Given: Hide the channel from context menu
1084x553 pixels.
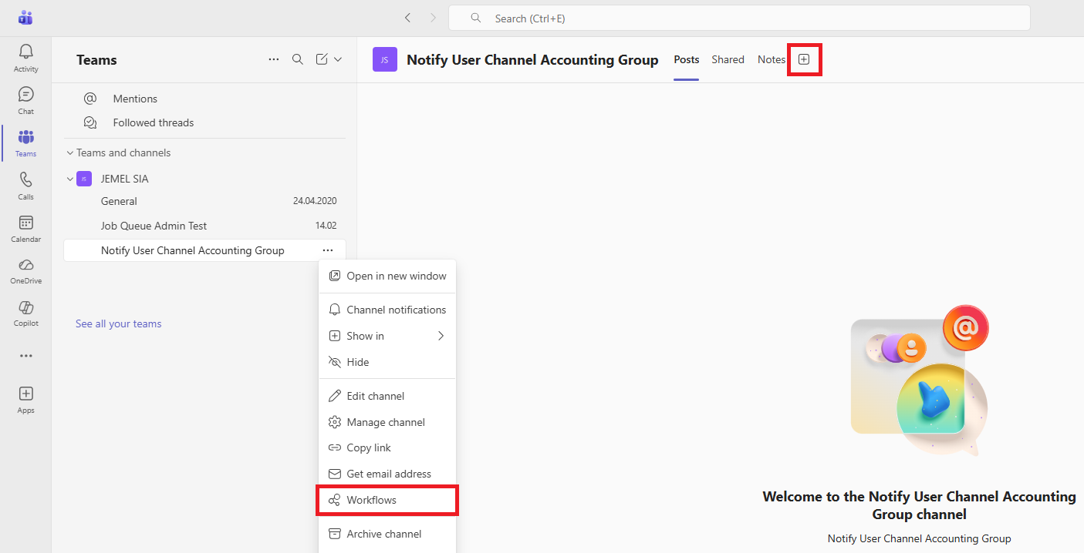Looking at the screenshot, I should (x=357, y=362).
